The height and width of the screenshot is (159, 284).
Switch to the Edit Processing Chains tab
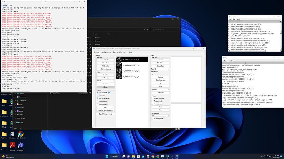pos(120,52)
